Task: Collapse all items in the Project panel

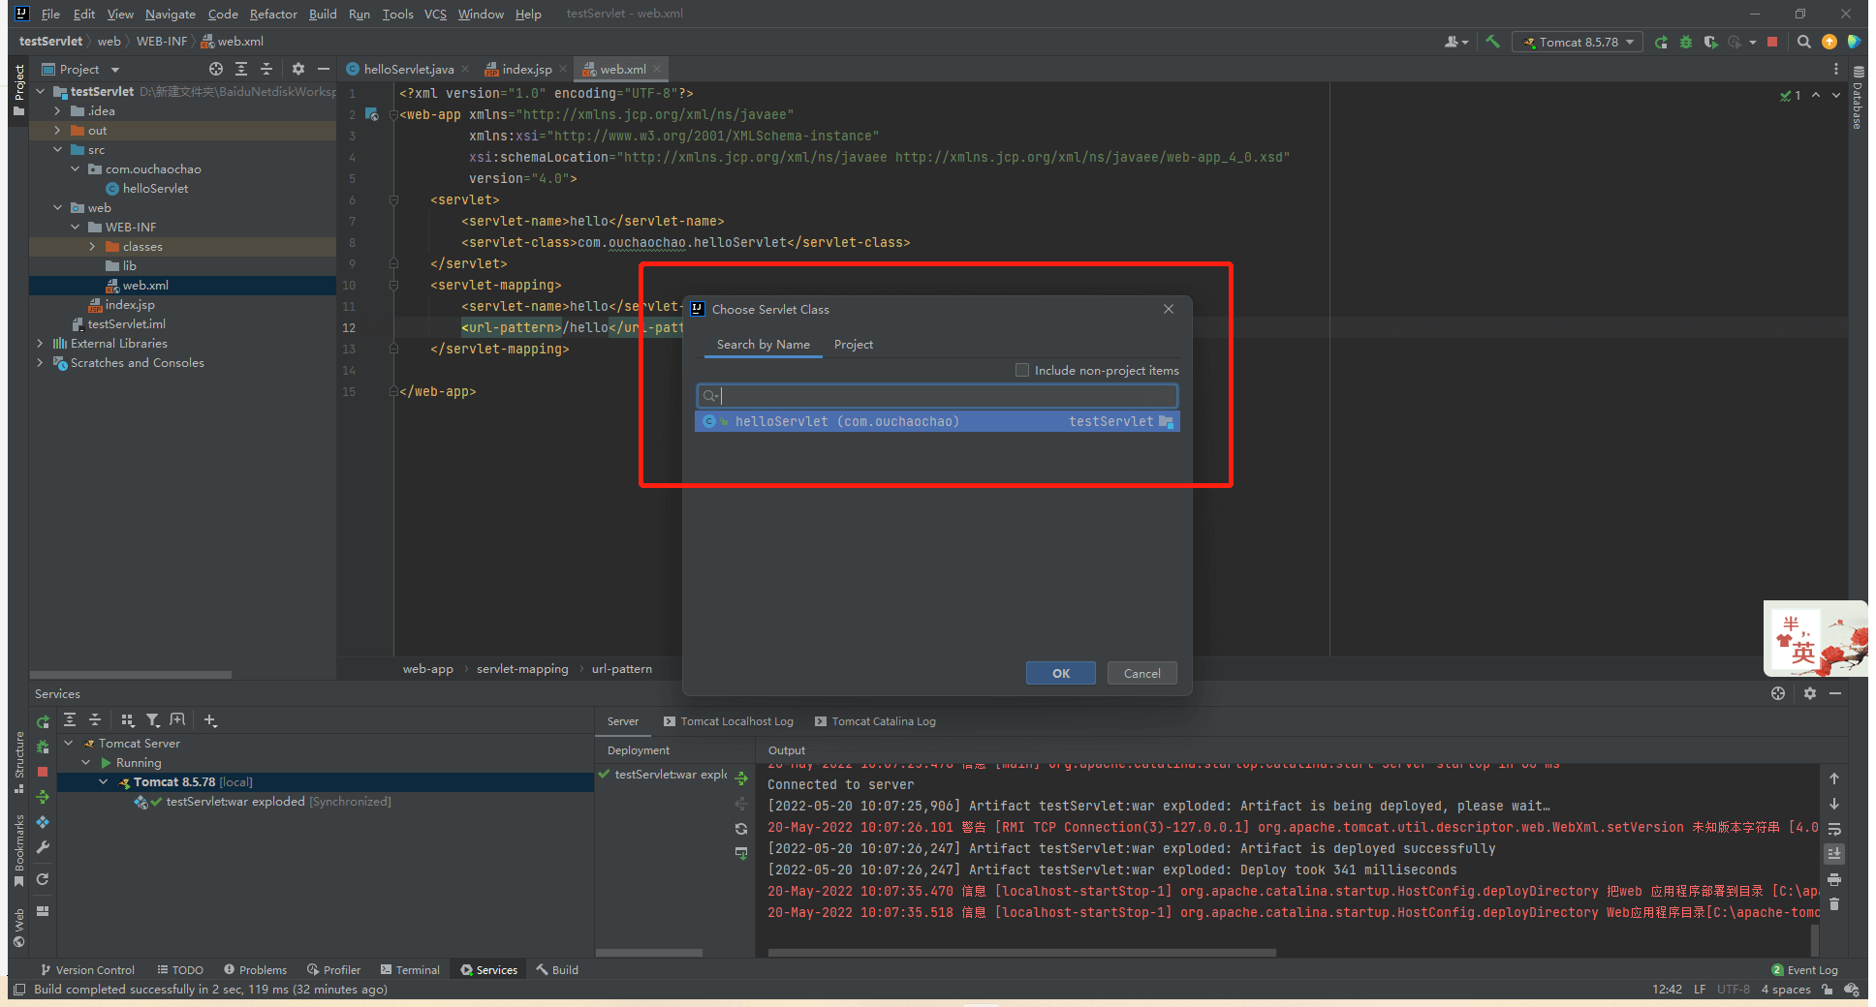Action: [266, 69]
